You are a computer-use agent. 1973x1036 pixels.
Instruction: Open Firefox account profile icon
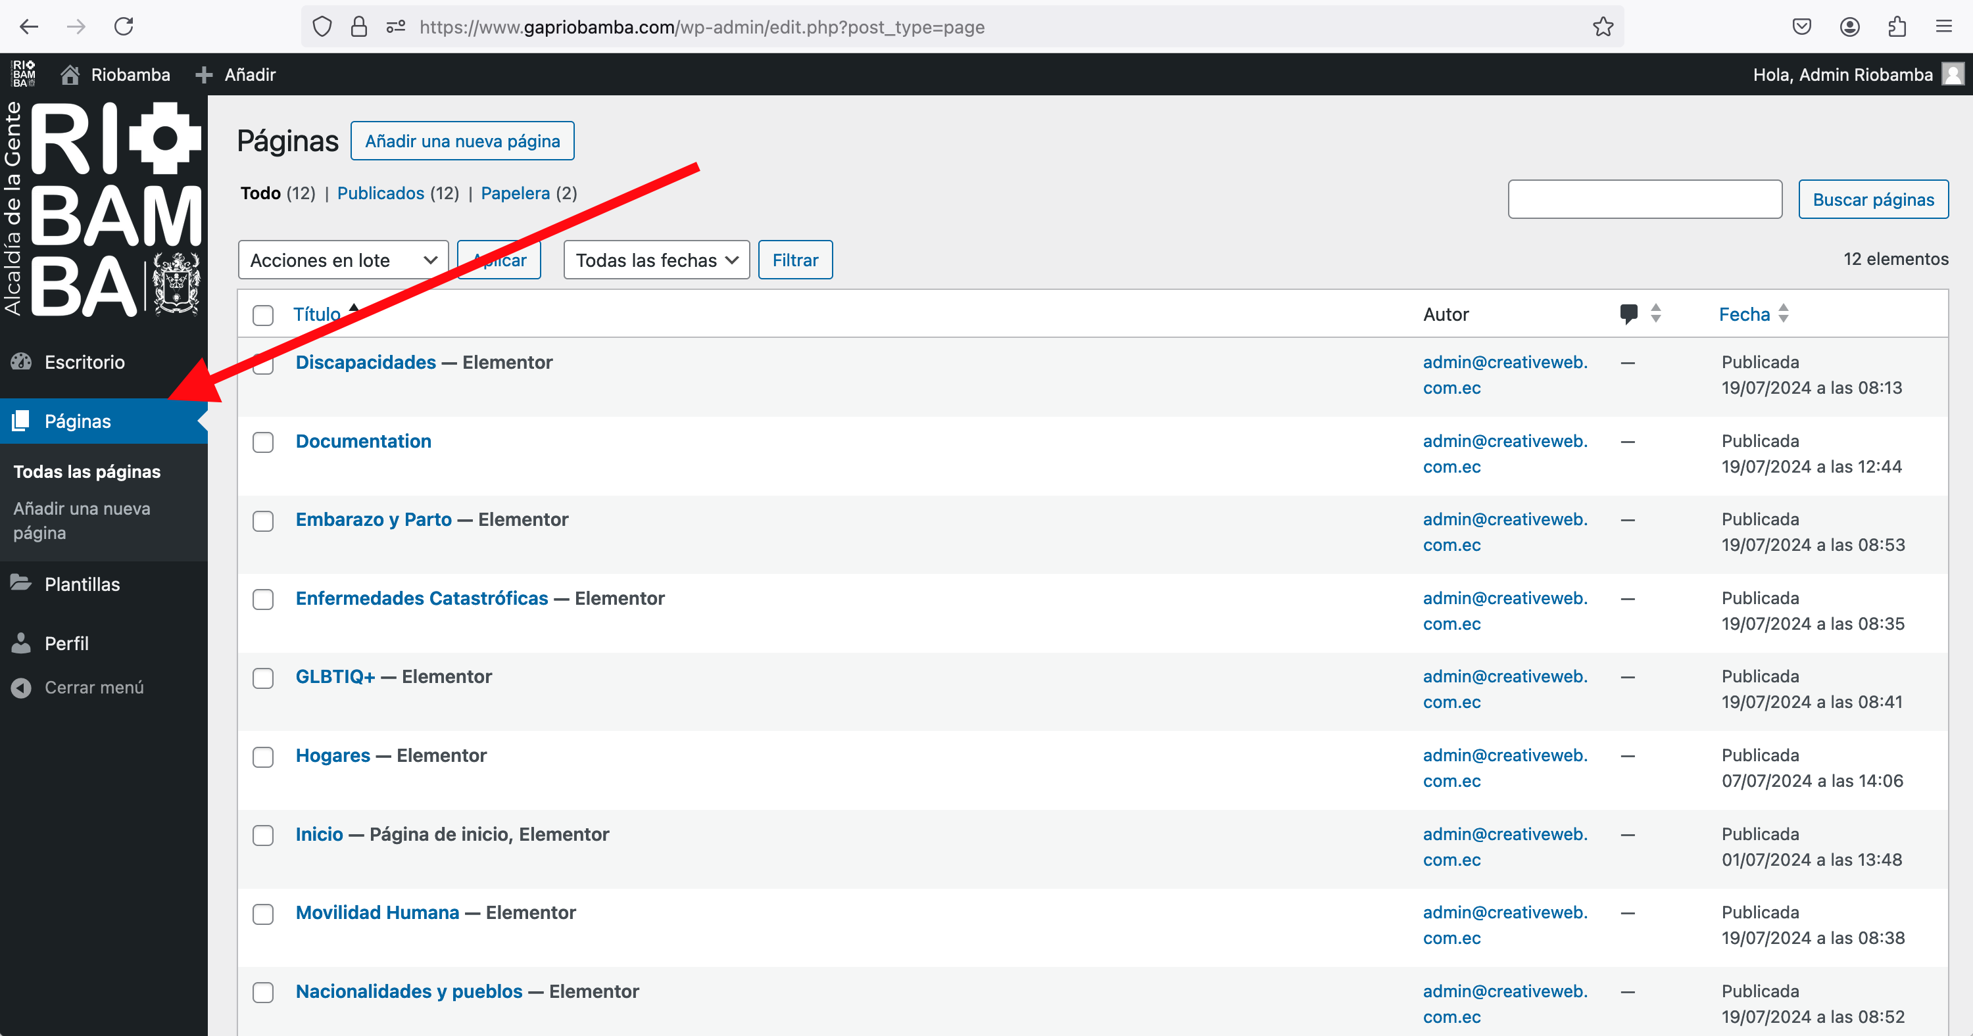pyautogui.click(x=1849, y=27)
